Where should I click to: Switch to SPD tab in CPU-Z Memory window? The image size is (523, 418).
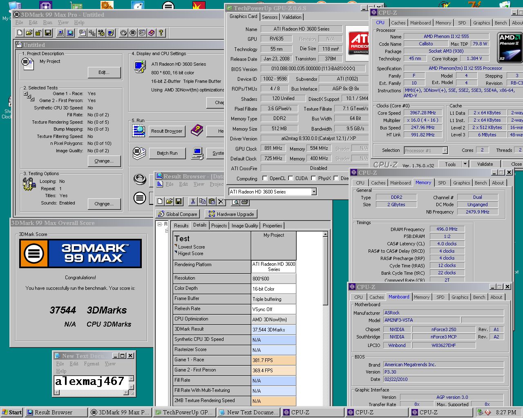click(x=442, y=183)
